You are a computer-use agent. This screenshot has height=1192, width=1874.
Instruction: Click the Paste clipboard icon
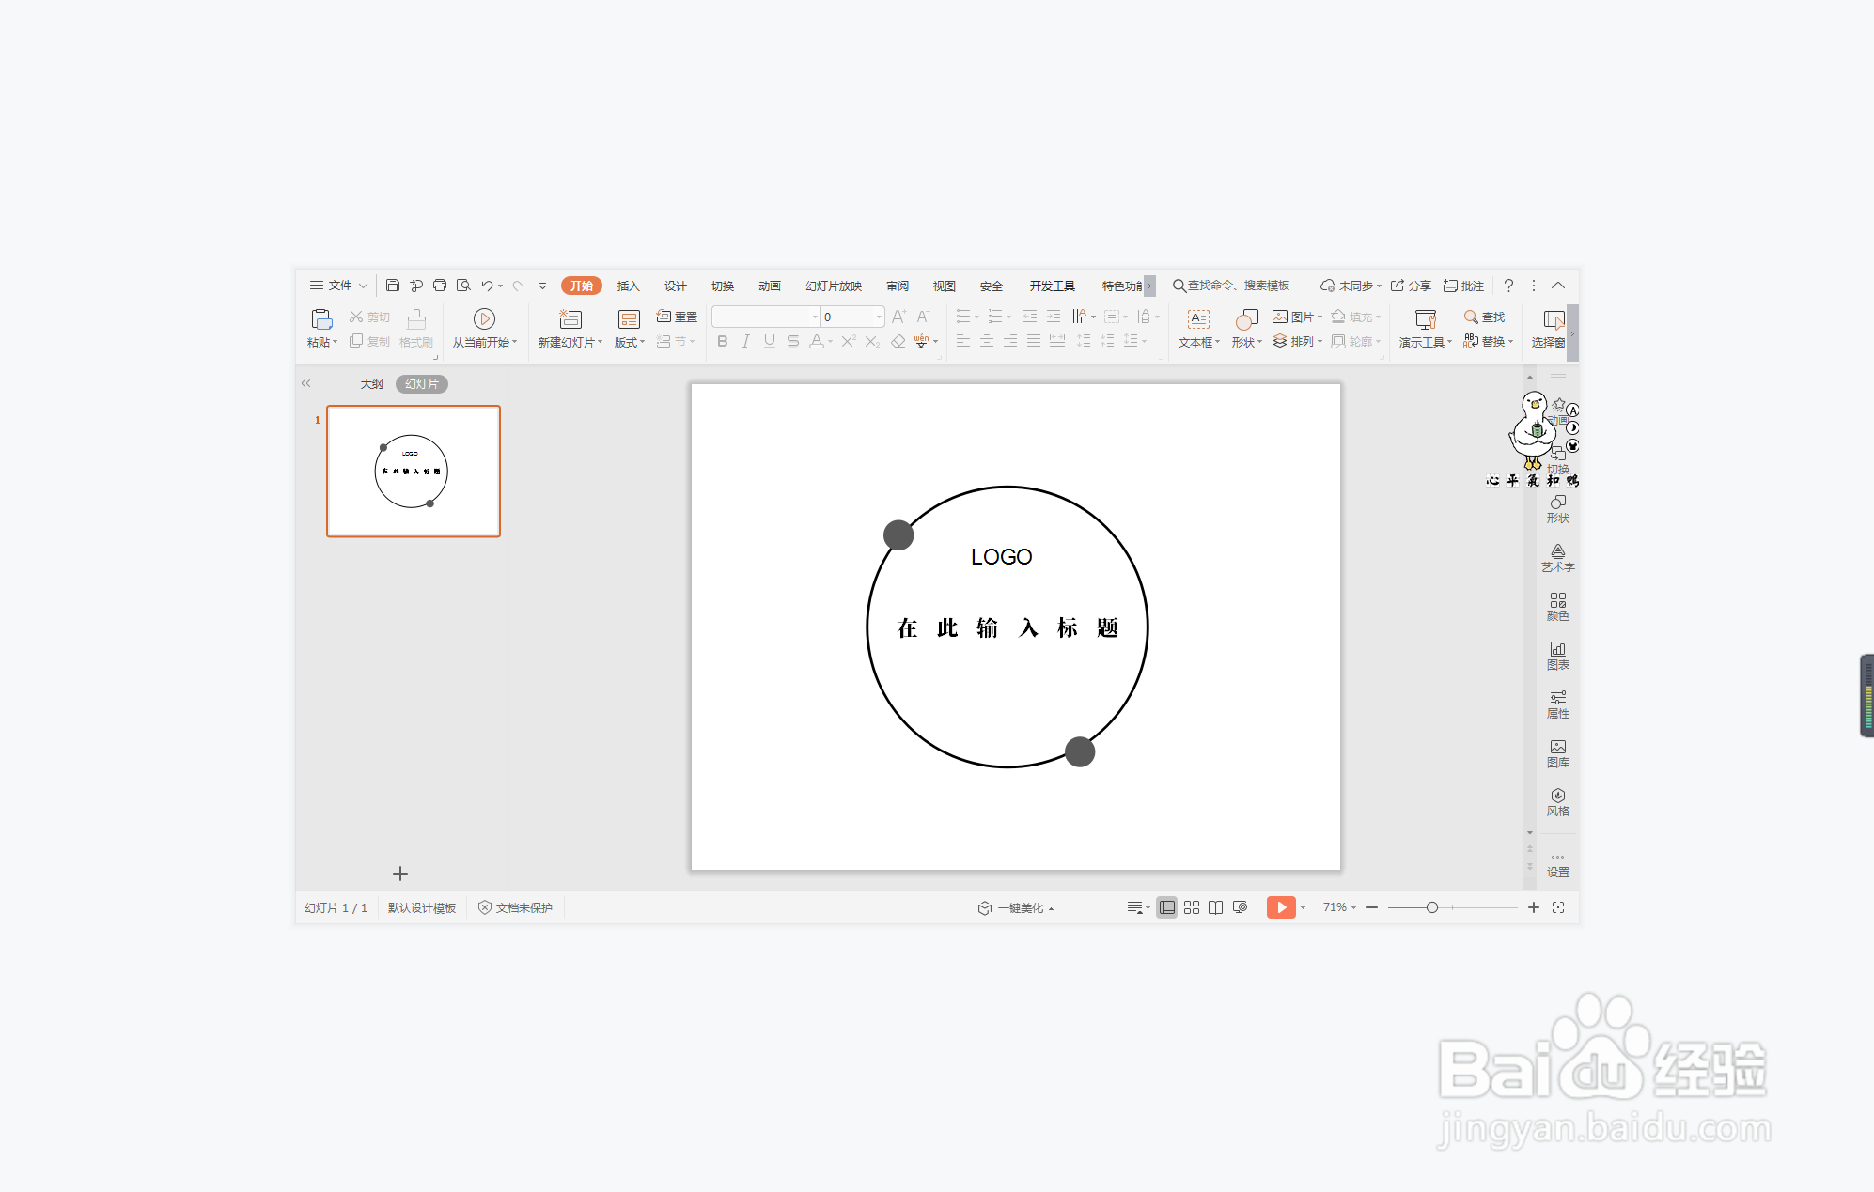(x=321, y=318)
